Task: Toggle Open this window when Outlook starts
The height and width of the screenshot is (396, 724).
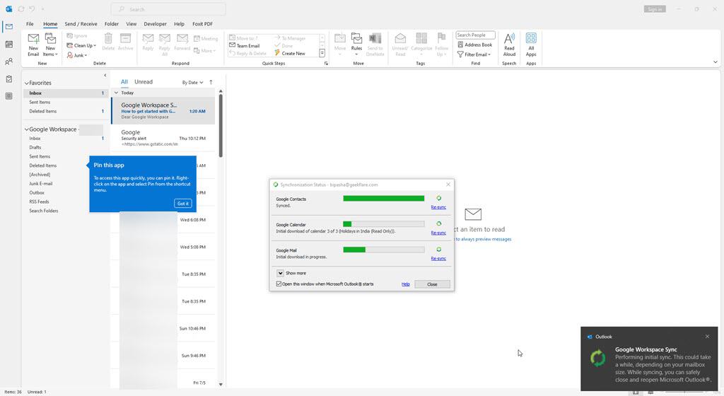Action: click(x=279, y=284)
